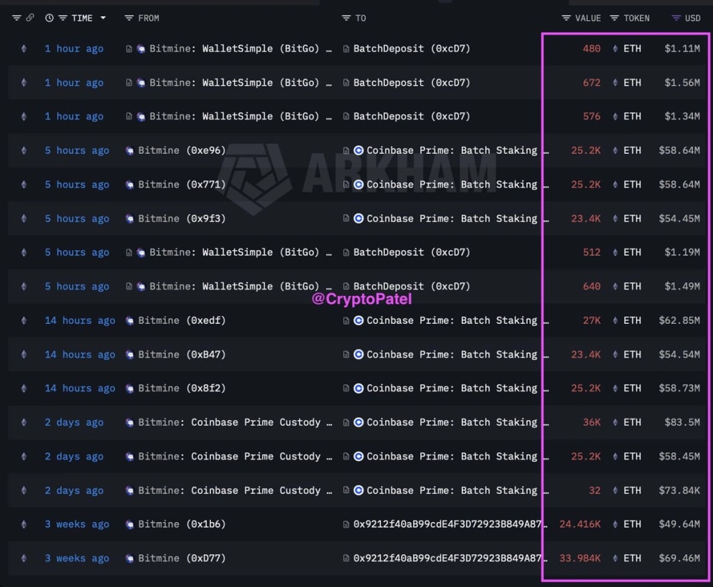
Task: Click ETH token icon on the $1.56M row
Action: (x=616, y=83)
